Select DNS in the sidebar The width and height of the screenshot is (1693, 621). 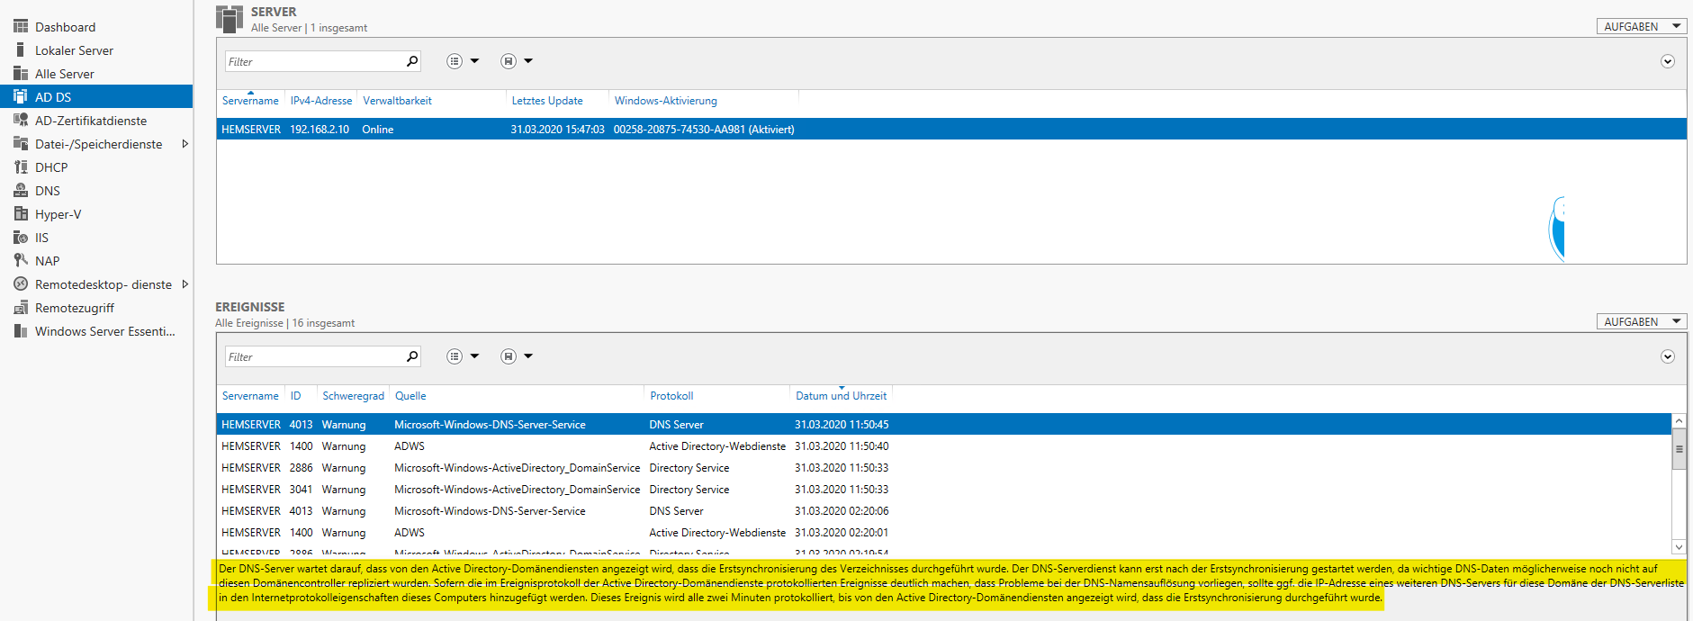(x=48, y=191)
